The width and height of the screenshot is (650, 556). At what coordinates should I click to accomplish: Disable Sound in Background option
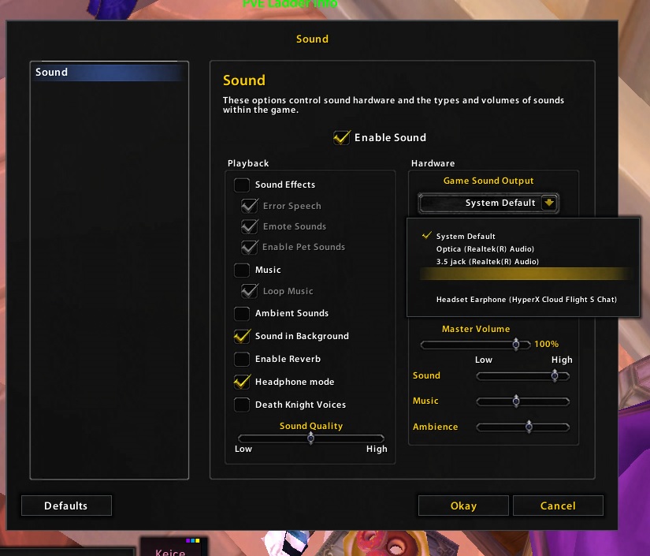(x=243, y=336)
